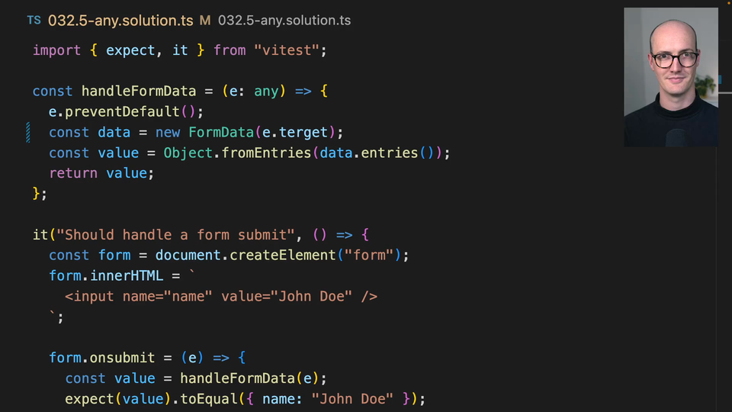The height and width of the screenshot is (412, 732).
Task: Click the any type annotation
Action: pyautogui.click(x=266, y=92)
